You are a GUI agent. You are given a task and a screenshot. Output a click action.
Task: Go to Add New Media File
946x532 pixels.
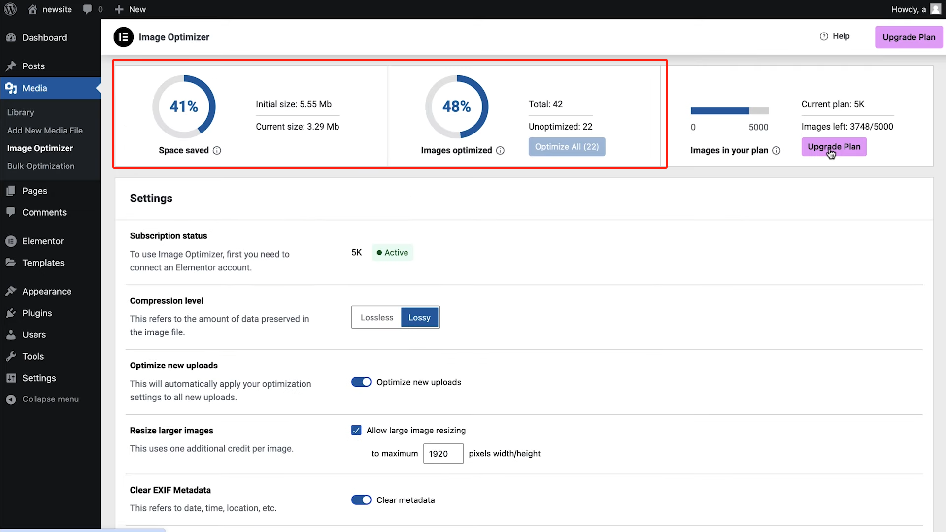45,131
